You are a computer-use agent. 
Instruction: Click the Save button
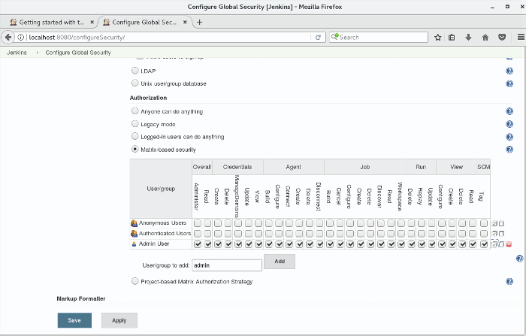[x=74, y=320]
